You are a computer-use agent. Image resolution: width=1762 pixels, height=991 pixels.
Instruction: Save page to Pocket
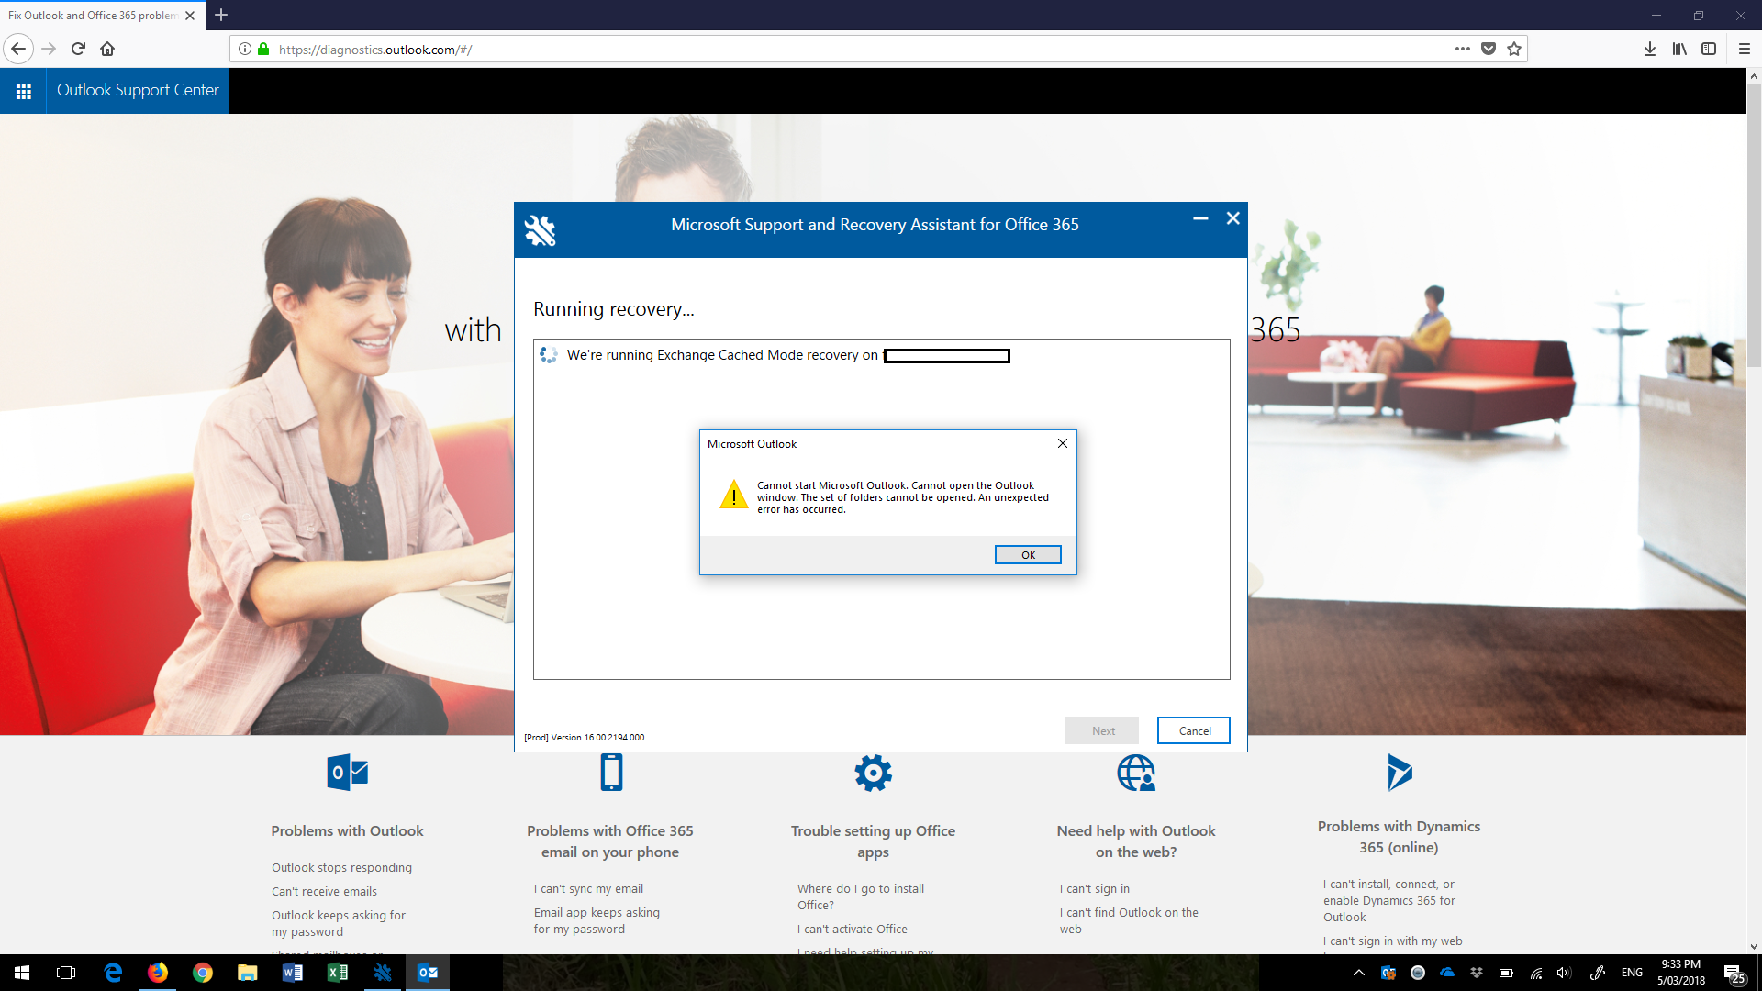(1489, 49)
